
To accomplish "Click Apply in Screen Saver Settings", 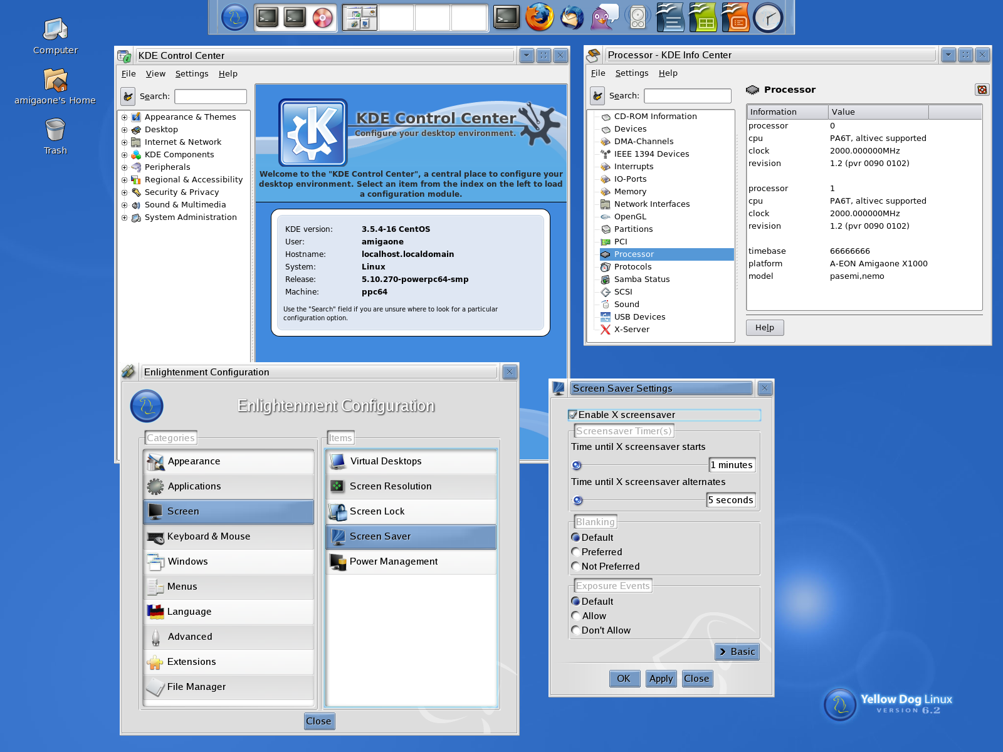I will [661, 679].
